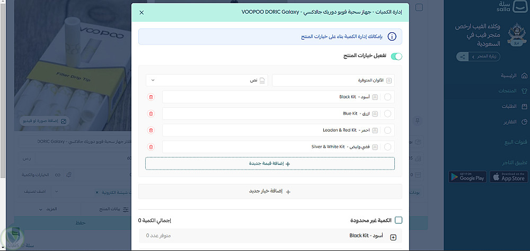Click the page scrollbar down arrow
The height and width of the screenshot is (251, 530).
(x=3, y=248)
